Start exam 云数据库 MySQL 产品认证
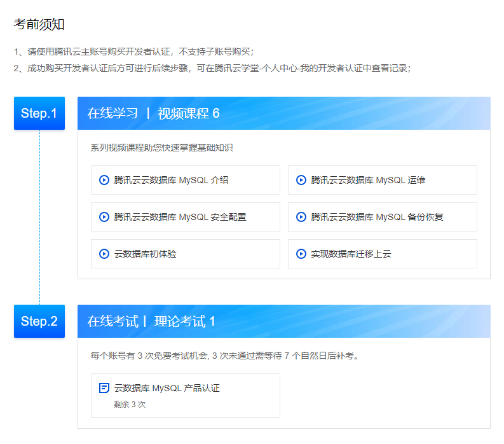This screenshot has height=444, width=504. [x=186, y=396]
